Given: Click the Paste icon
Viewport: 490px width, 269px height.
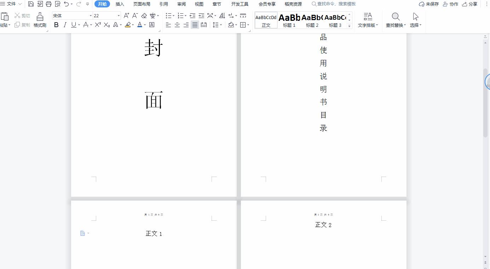Looking at the screenshot, I should coord(5,17).
